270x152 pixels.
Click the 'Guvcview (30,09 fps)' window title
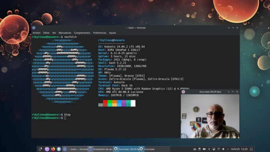point(210,92)
